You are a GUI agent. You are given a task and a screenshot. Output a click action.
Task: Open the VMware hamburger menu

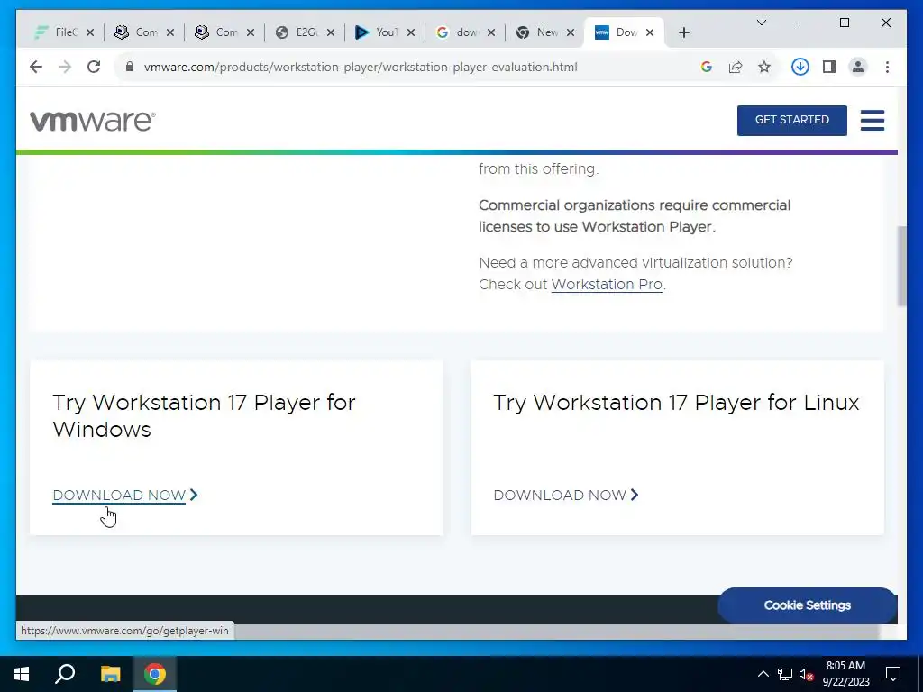pyautogui.click(x=873, y=120)
